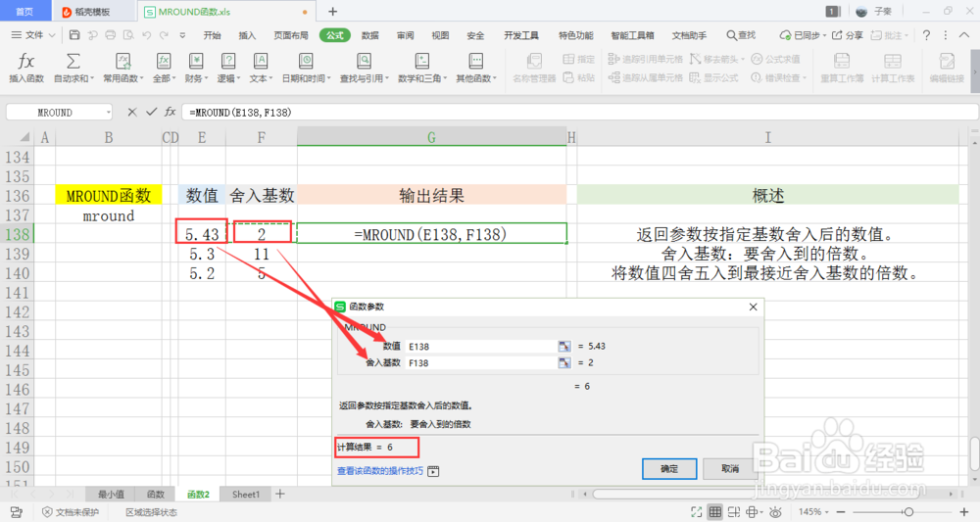Screen dimensions: 980x522
Task: Open the 审阅 ribbon tab
Action: [405, 35]
